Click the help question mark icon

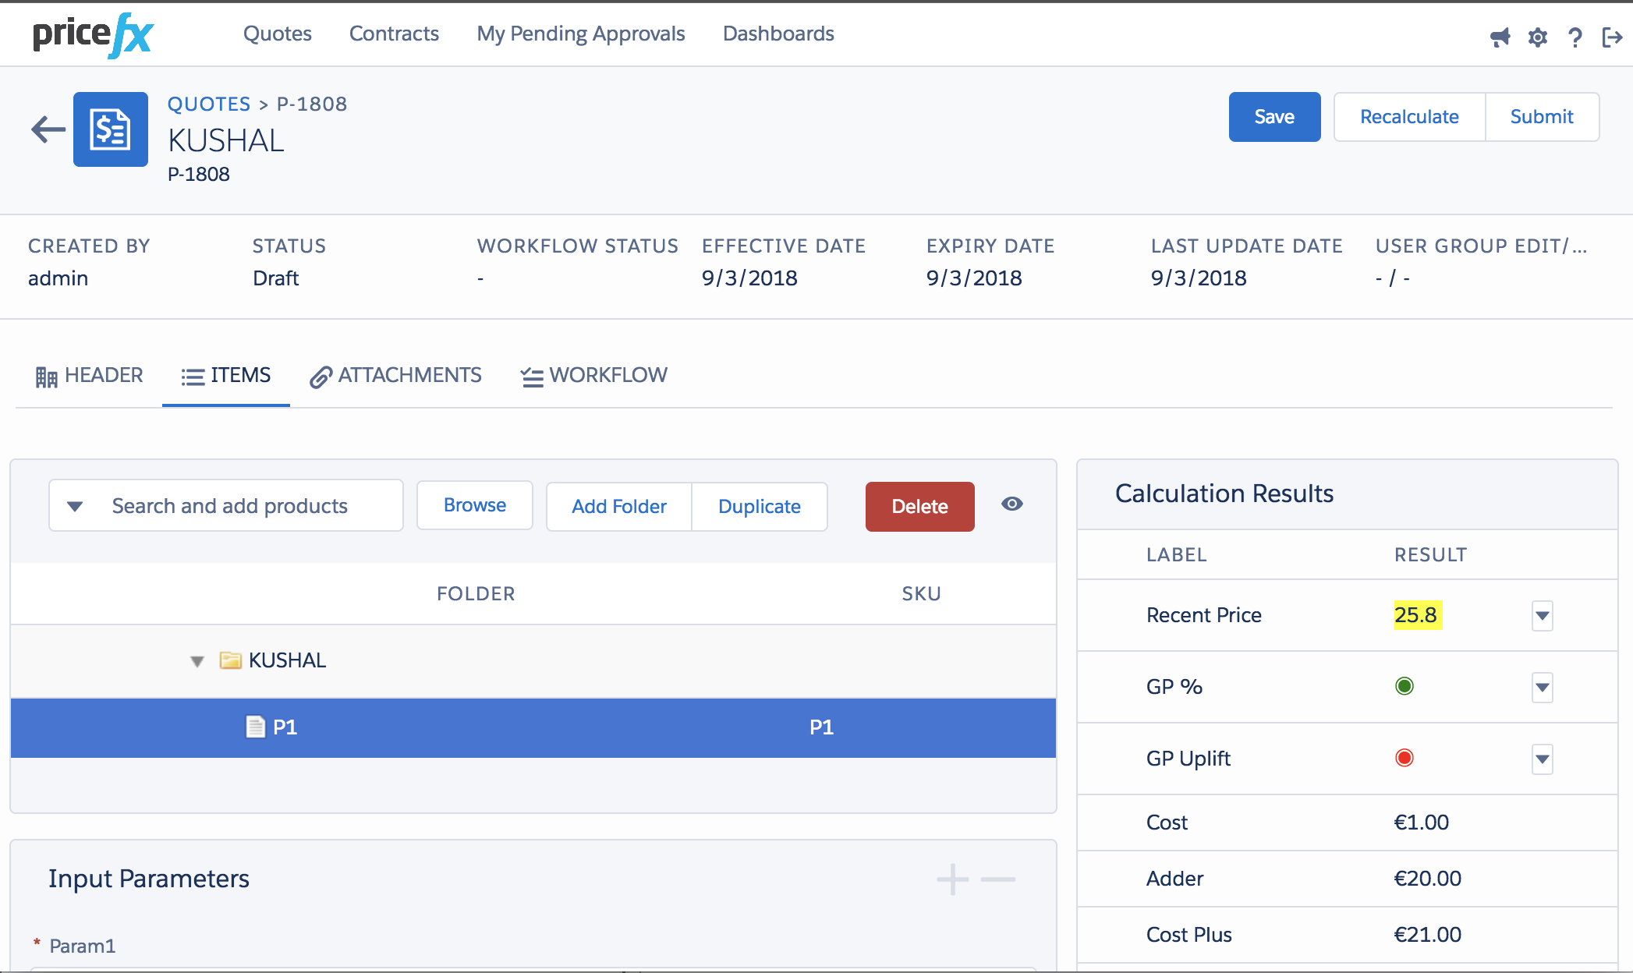1575,37
